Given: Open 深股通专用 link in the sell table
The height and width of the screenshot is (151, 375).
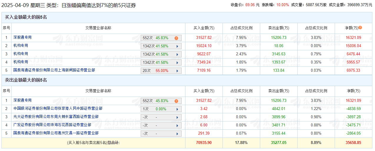Looking at the screenshot, I should [22, 100].
